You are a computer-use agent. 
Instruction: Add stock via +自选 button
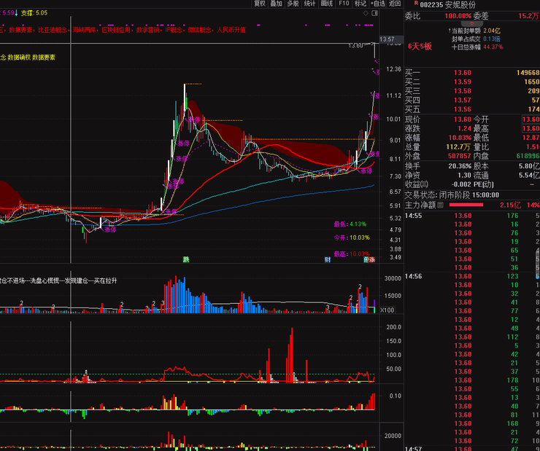pos(378,4)
